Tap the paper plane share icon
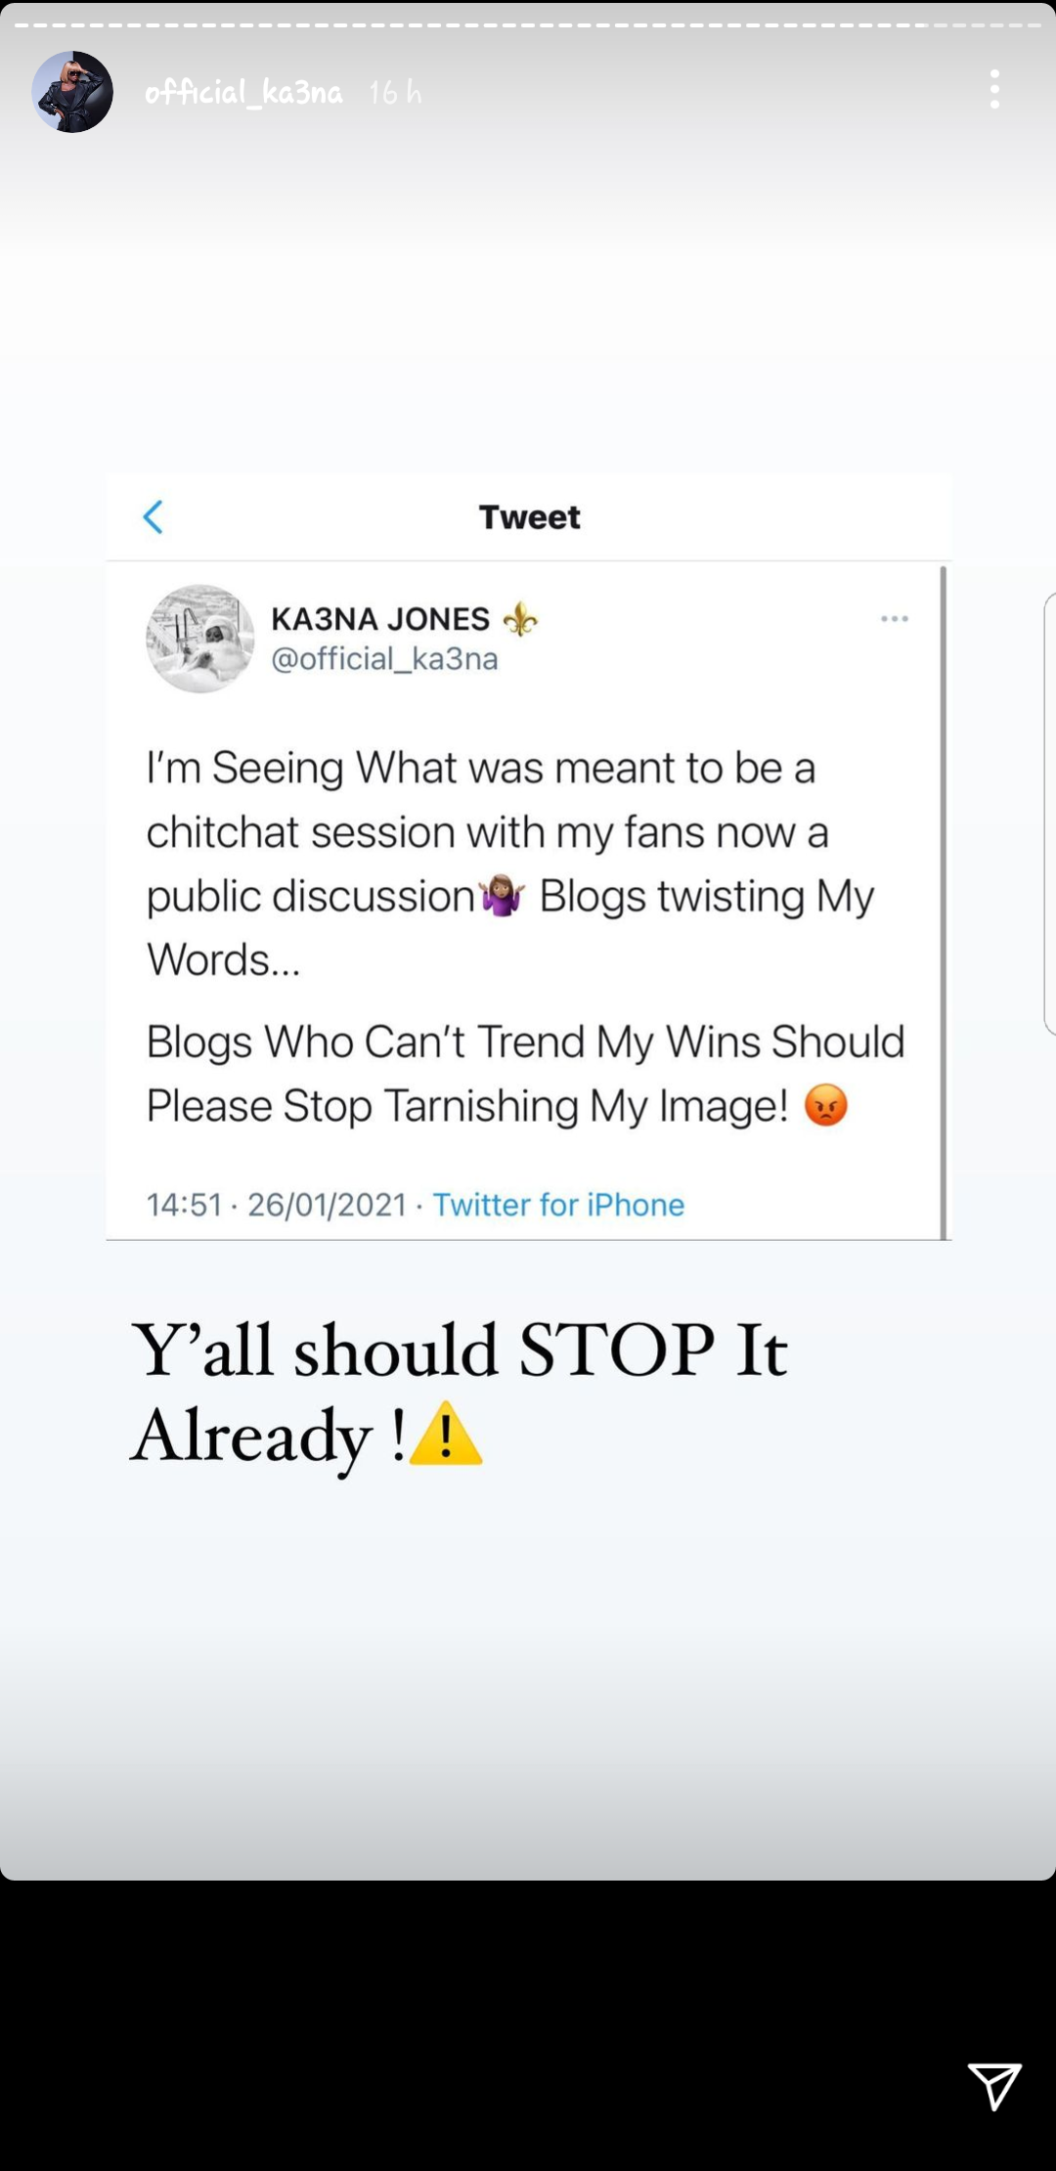Screen dimensions: 1056x2171 (993, 2086)
